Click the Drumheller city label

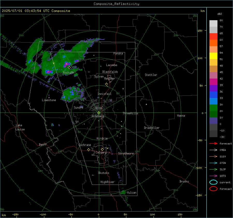[152, 128]
